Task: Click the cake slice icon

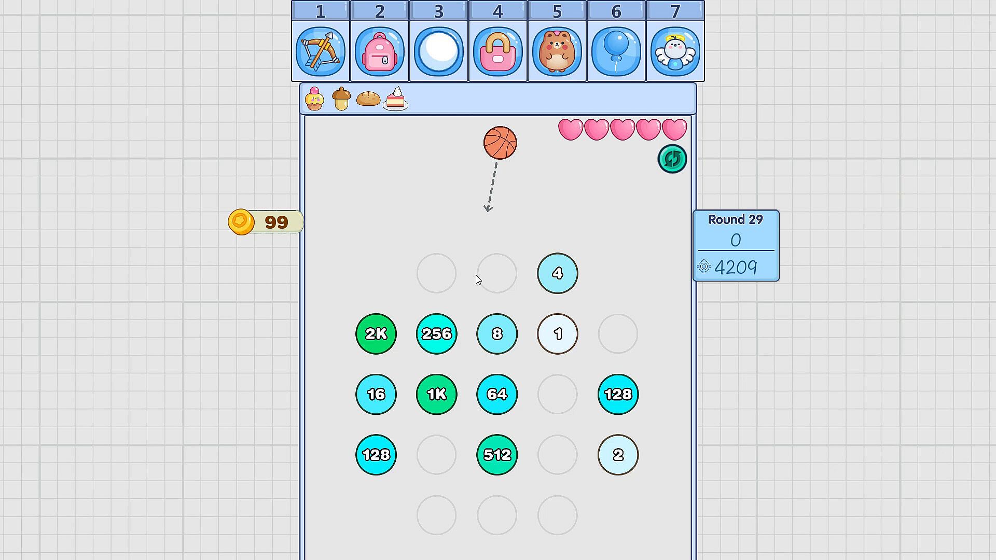Action: tap(396, 99)
